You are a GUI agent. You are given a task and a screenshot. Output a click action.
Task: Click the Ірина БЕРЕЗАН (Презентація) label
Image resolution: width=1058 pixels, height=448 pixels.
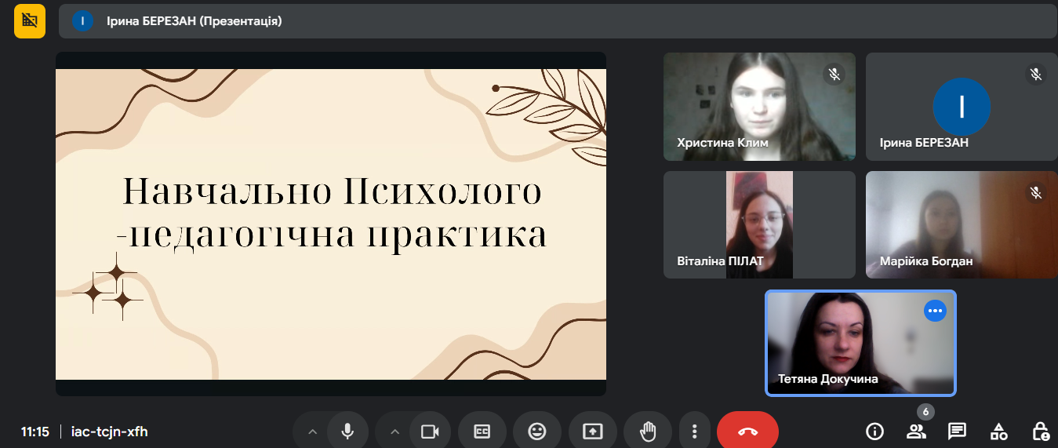pyautogui.click(x=194, y=21)
